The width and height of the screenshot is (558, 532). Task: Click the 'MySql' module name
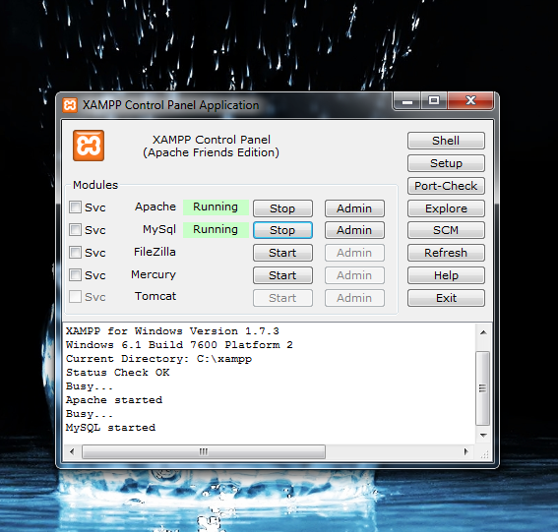pyautogui.click(x=159, y=230)
